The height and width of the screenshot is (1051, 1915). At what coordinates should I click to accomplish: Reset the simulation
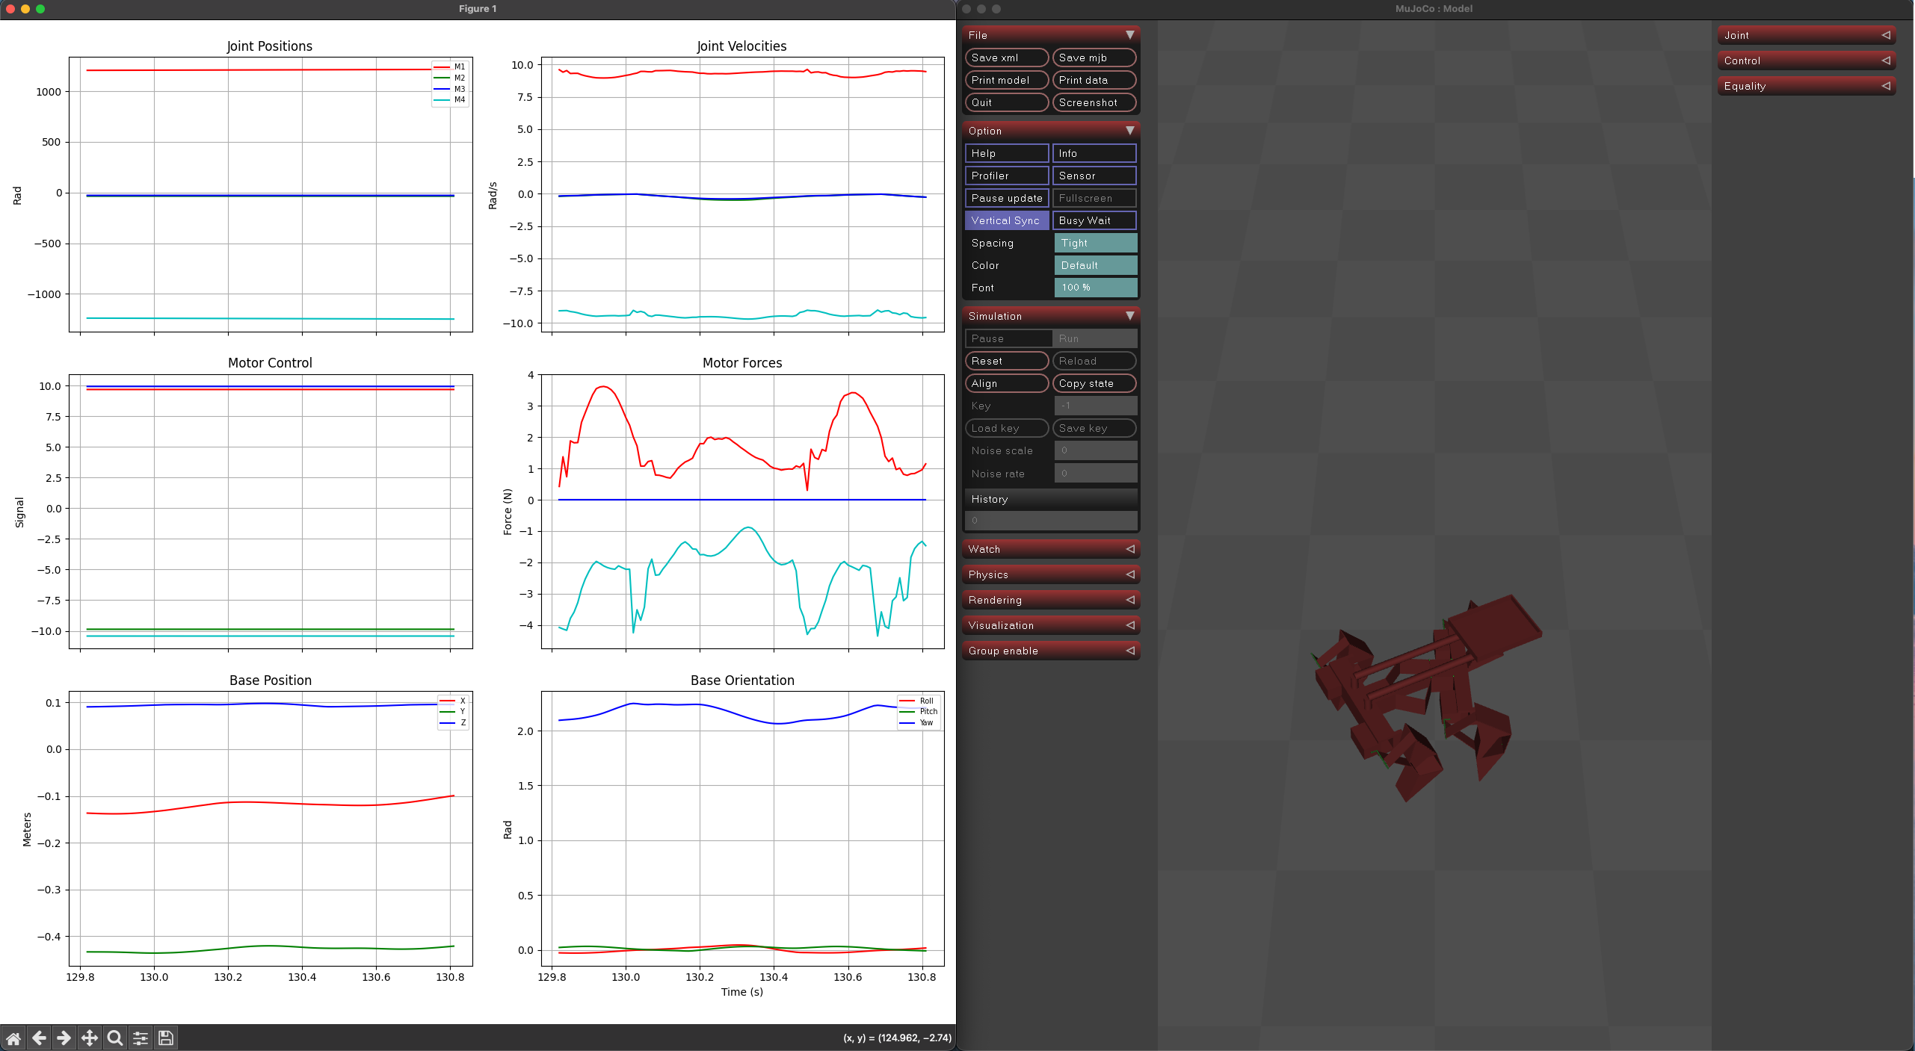click(1005, 360)
